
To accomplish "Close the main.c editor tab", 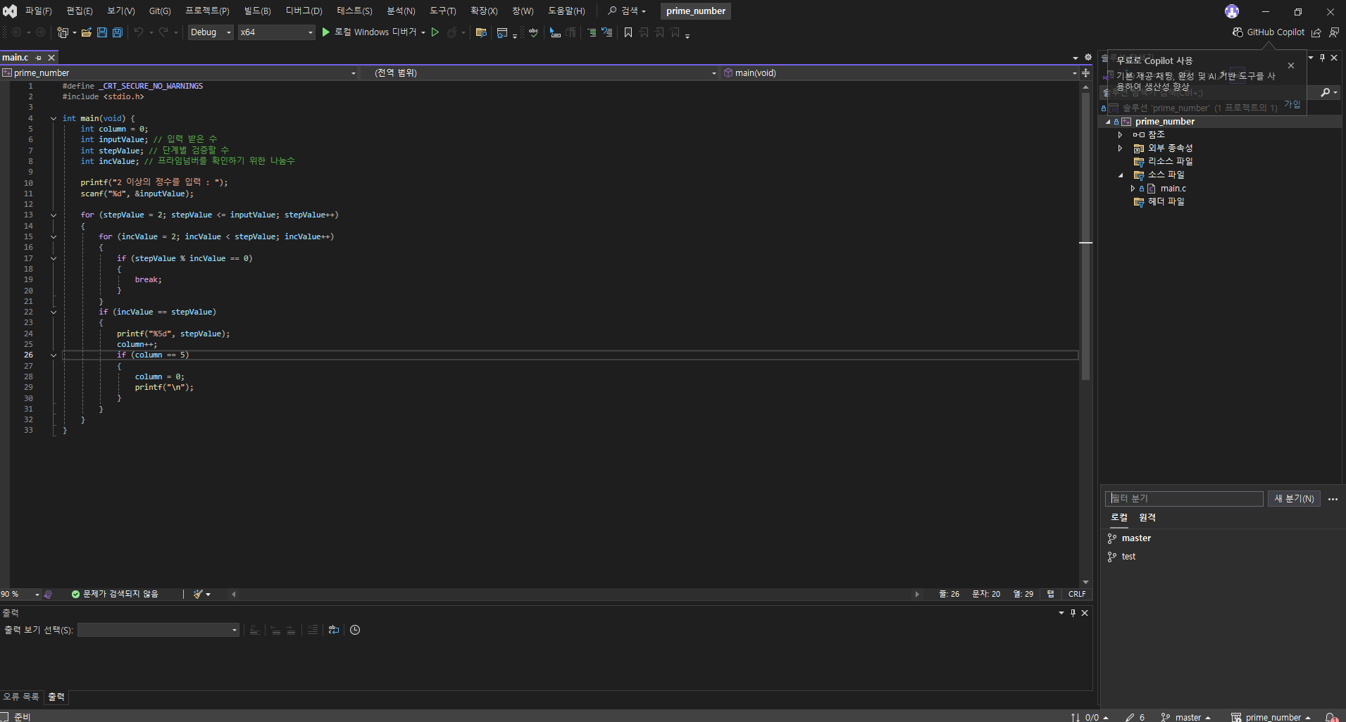I will click(51, 58).
